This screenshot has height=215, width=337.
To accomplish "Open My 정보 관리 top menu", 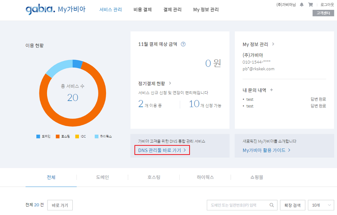I will 206,10.
